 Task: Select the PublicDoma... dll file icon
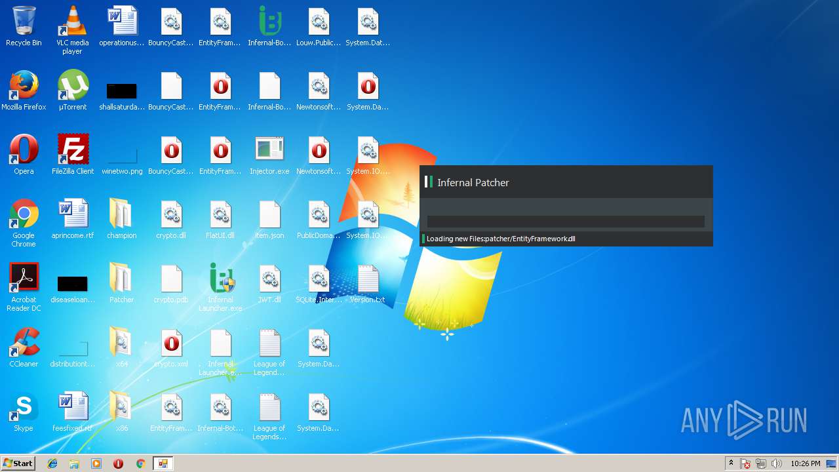click(319, 219)
